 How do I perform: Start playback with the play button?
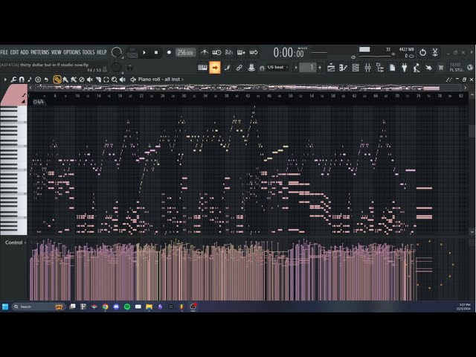point(144,53)
